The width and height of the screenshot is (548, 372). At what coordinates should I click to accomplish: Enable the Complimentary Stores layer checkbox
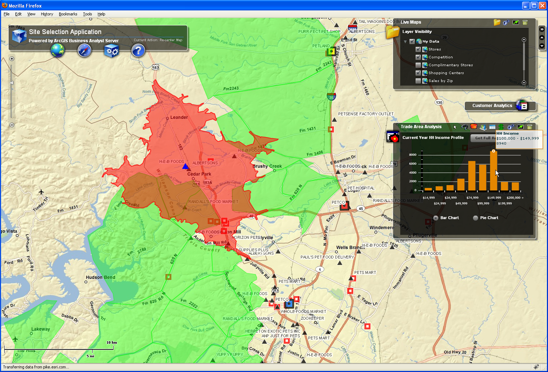pos(418,65)
